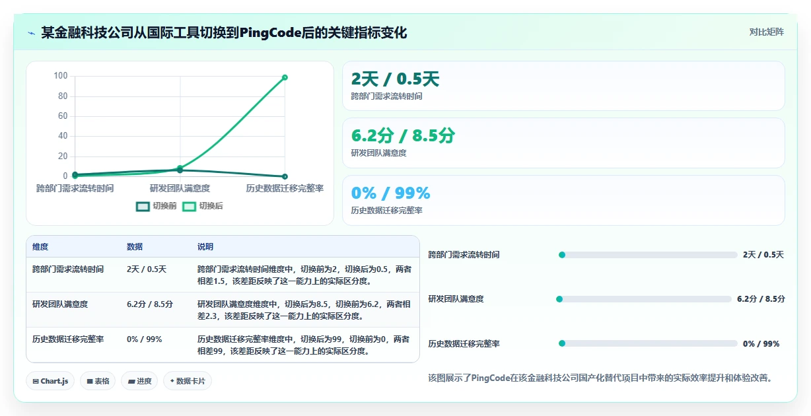Click the description beginning 跨部门需求流转时间维度中

click(304, 275)
